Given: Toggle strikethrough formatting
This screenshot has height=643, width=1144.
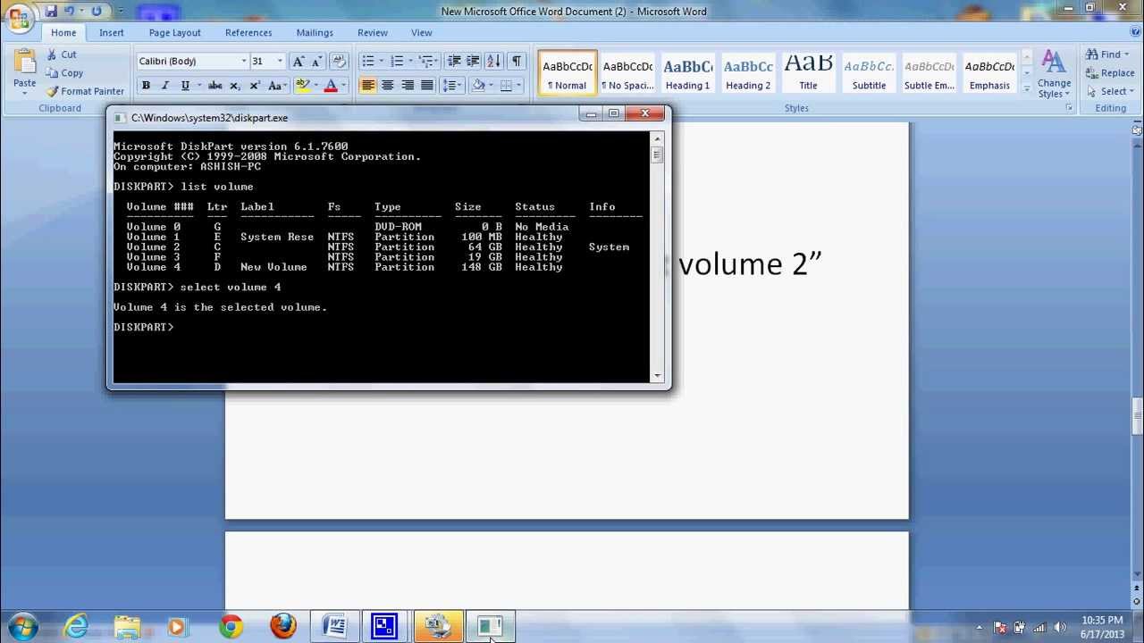Looking at the screenshot, I should click(x=214, y=86).
